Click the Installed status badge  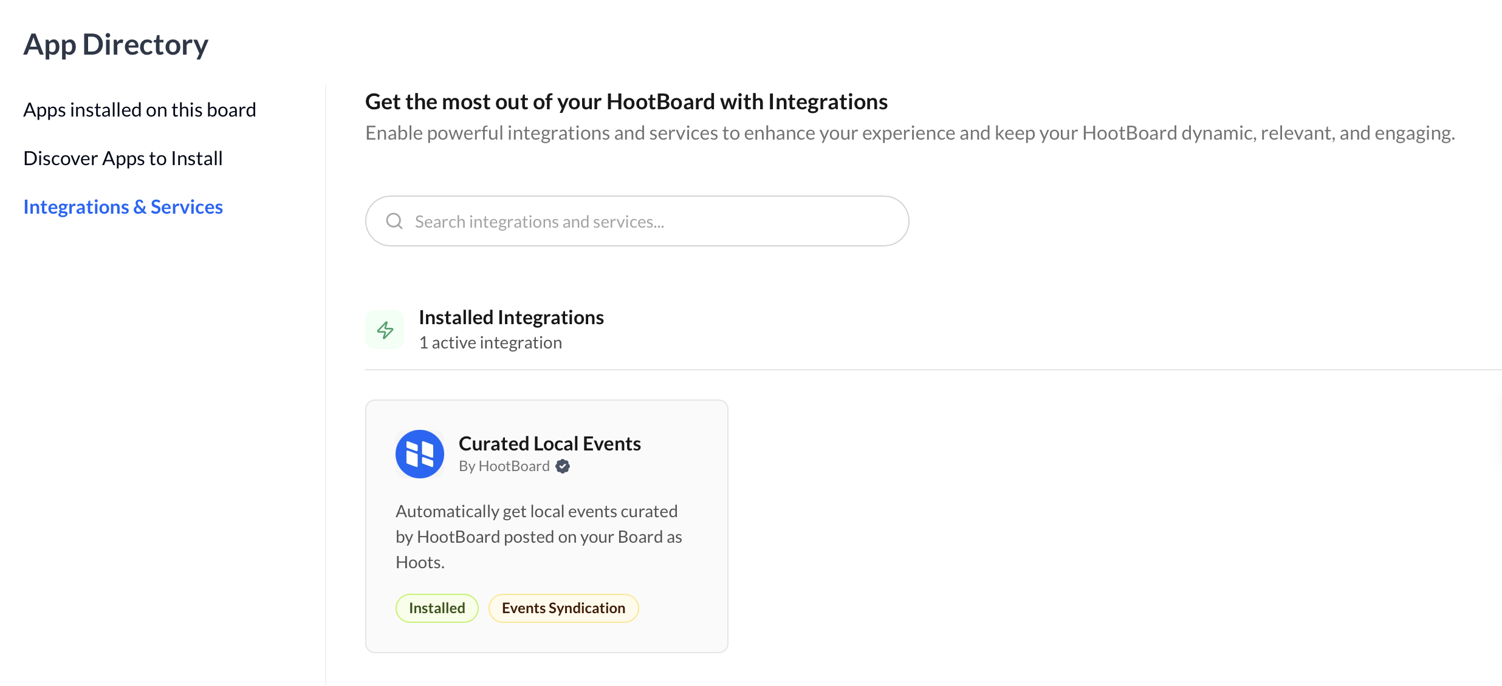(437, 608)
